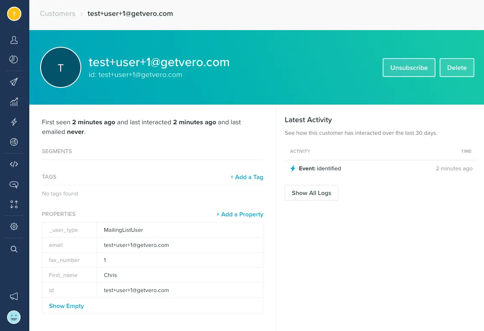The image size is (484, 331).
Task: Open the Customers section in the sidebar
Action: (x=14, y=40)
